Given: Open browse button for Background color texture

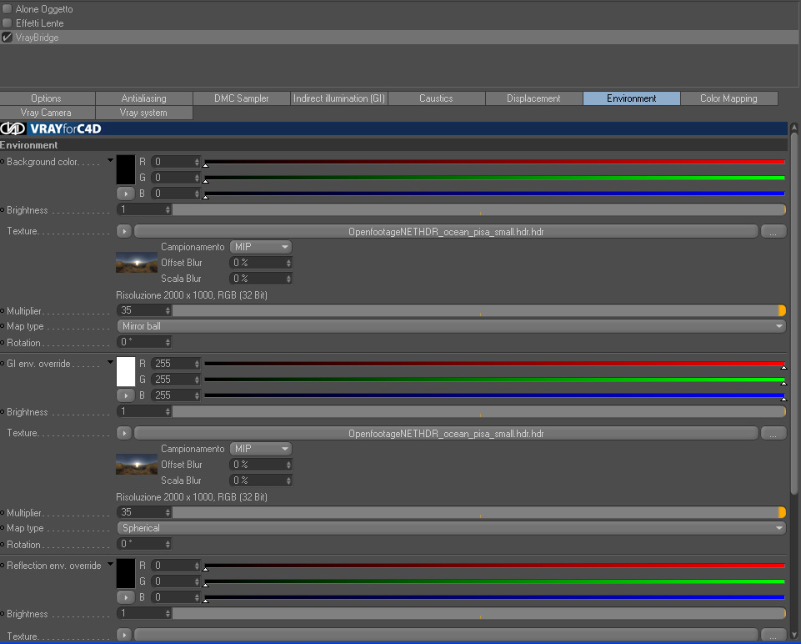Looking at the screenshot, I should (773, 232).
